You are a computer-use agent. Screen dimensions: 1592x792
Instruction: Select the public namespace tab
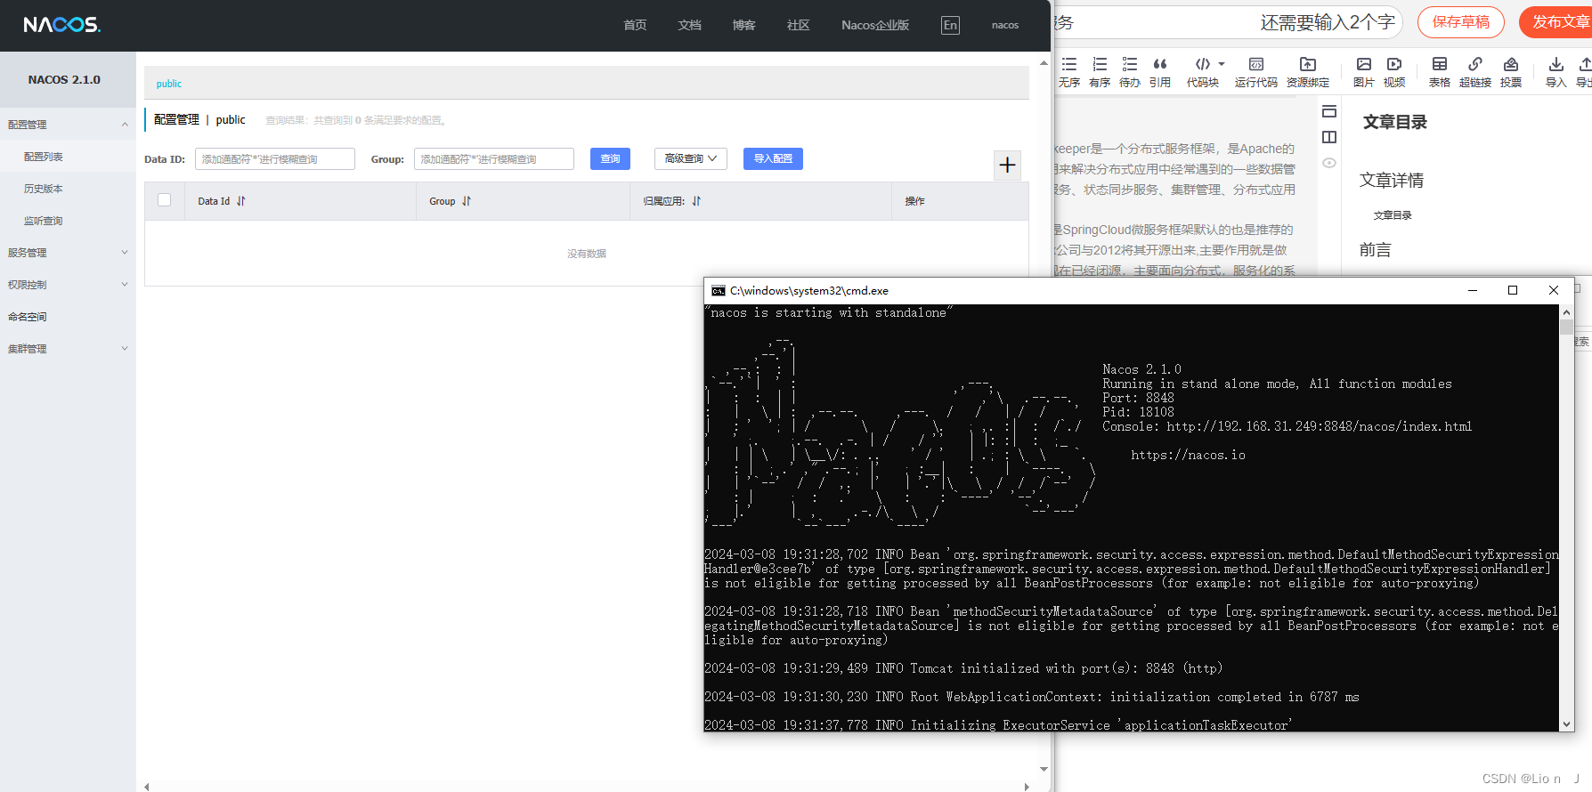point(169,84)
